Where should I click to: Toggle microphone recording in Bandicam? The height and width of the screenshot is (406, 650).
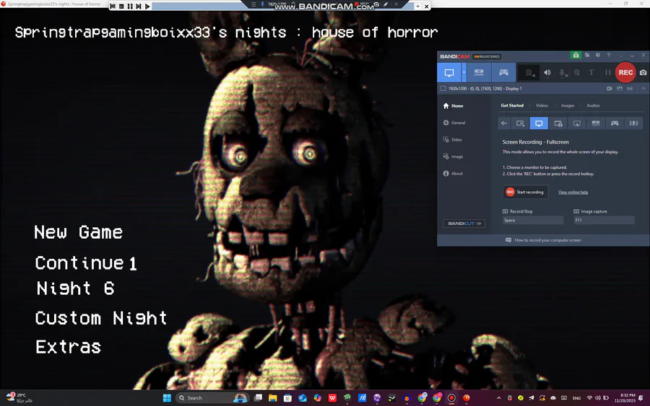tap(563, 73)
